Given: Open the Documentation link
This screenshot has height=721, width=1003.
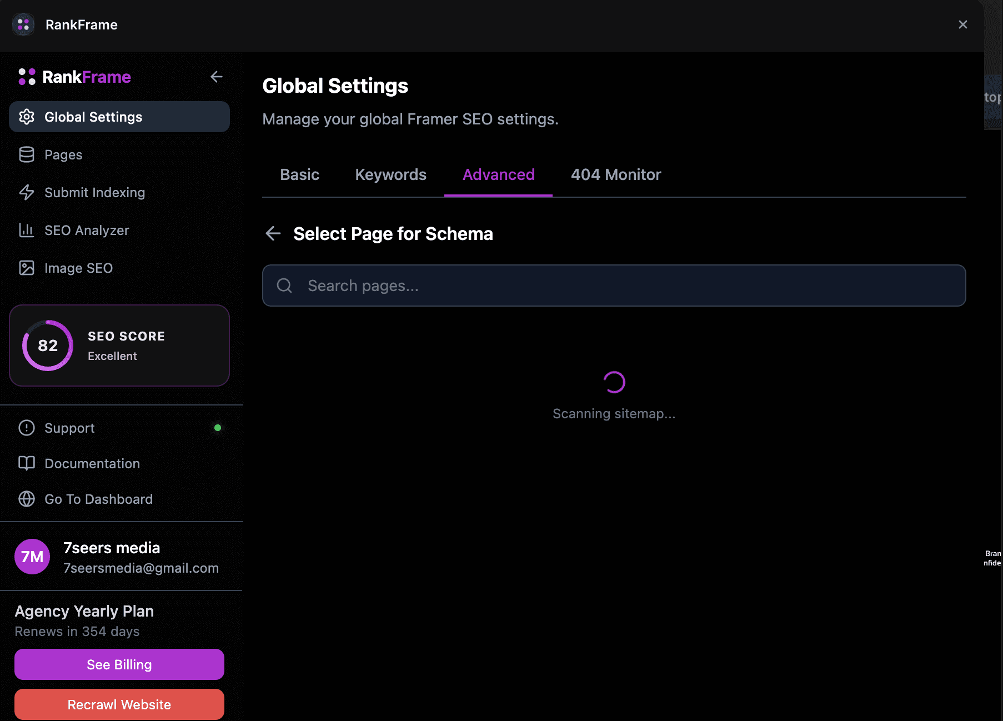Looking at the screenshot, I should click(x=119, y=463).
